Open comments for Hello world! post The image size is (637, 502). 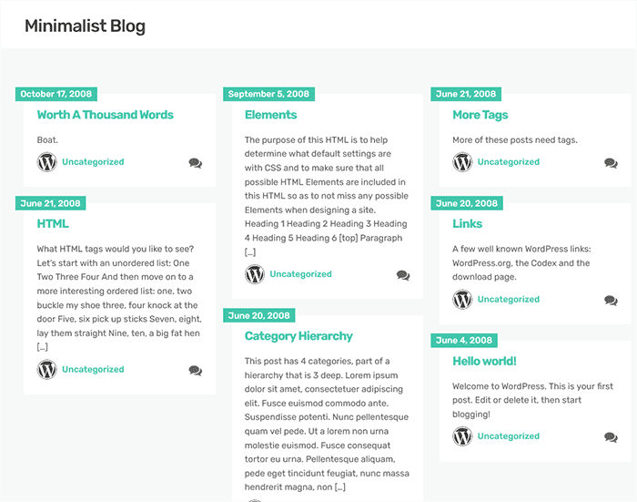[611, 437]
